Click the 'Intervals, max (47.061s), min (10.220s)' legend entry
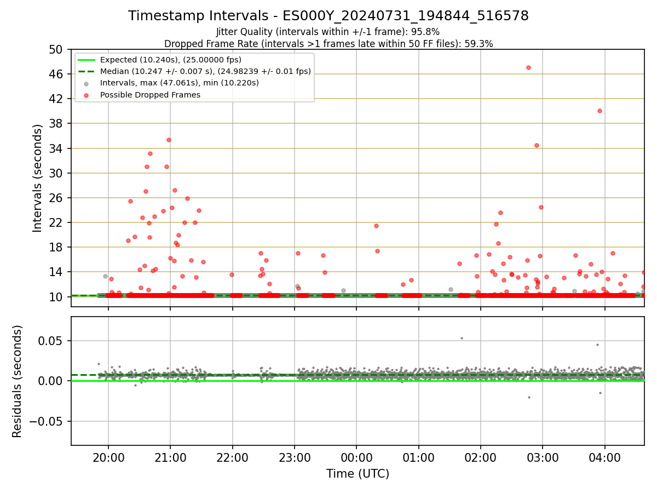 180,83
